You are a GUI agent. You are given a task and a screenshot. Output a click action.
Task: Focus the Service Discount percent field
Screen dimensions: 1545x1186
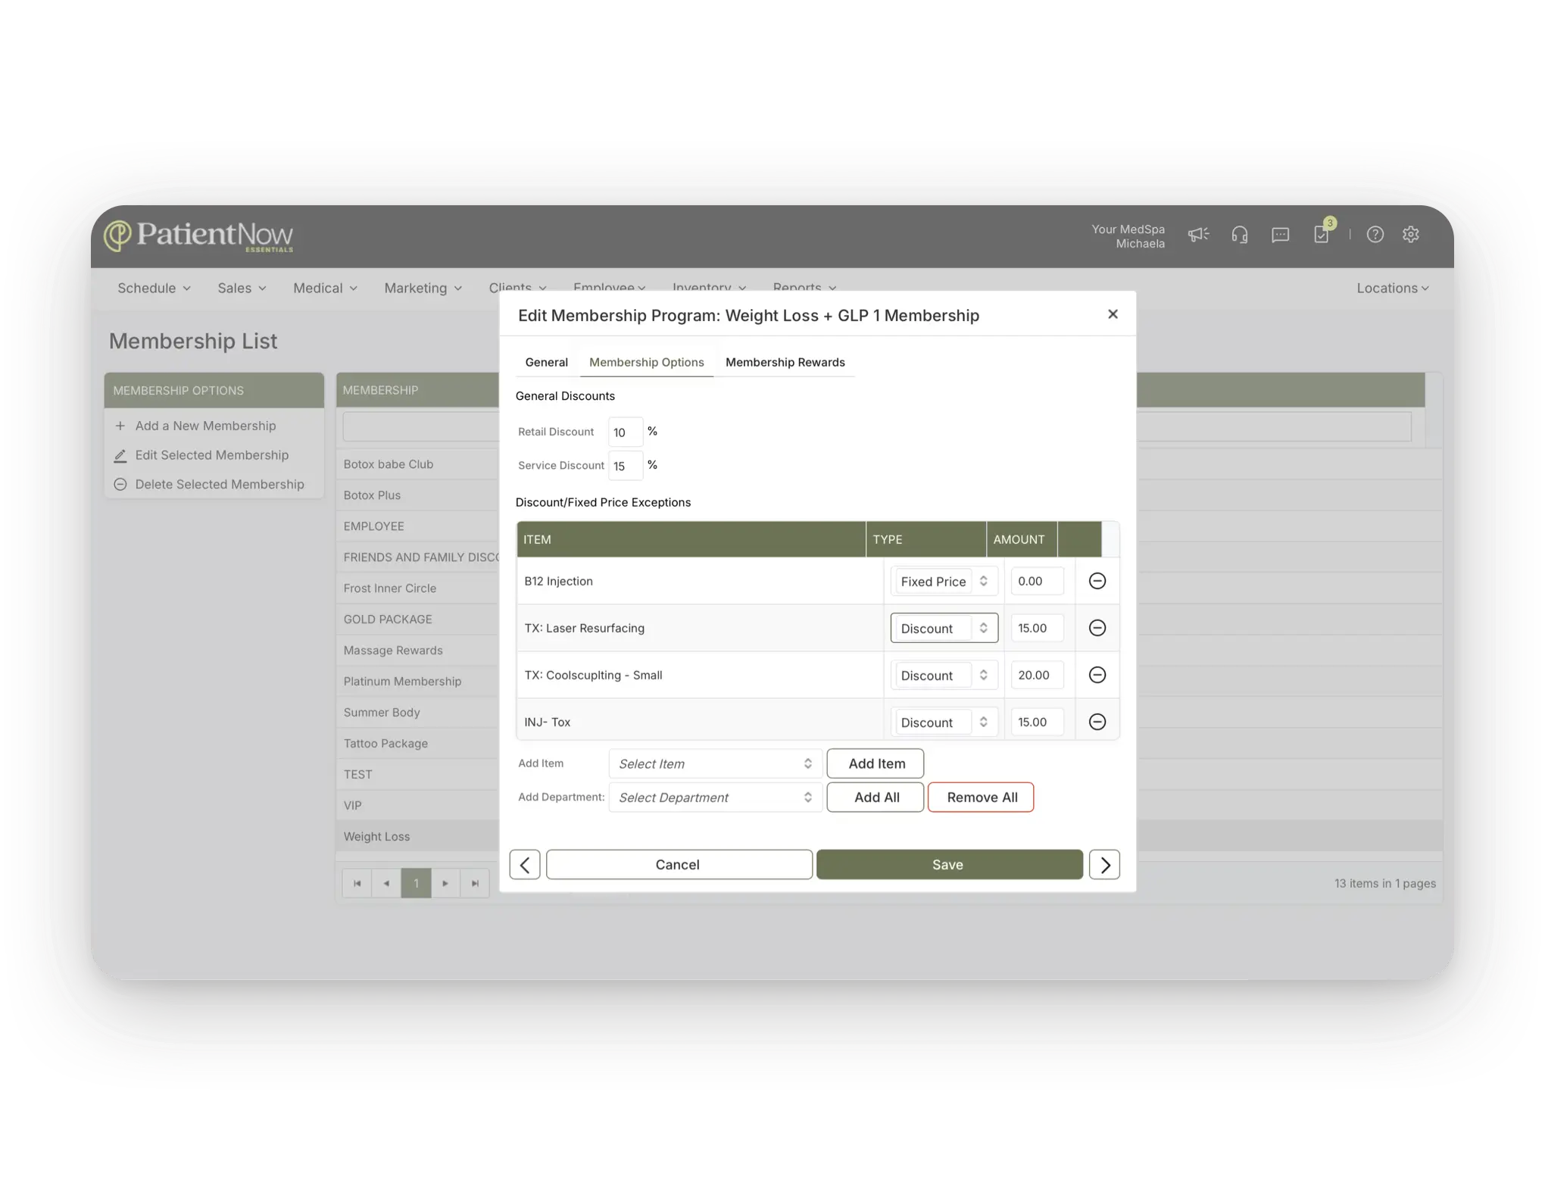tap(625, 466)
